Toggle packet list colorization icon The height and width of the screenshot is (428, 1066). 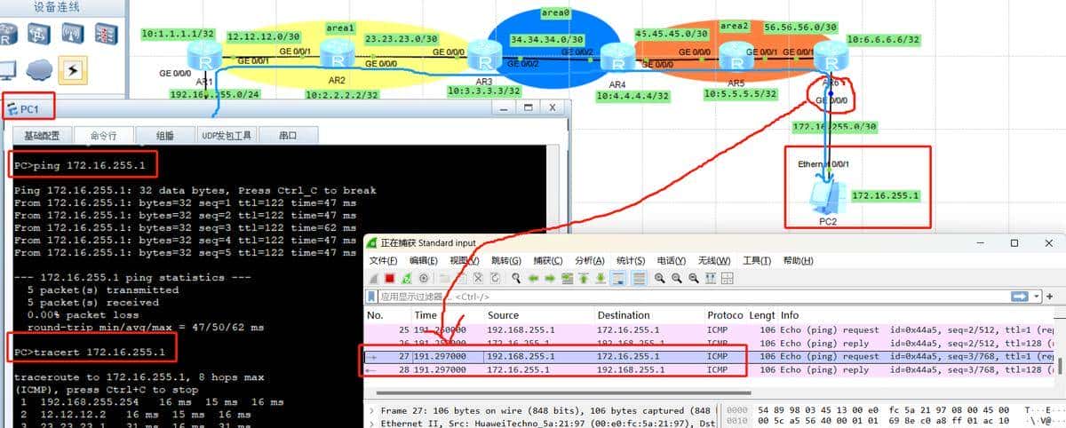coord(639,278)
